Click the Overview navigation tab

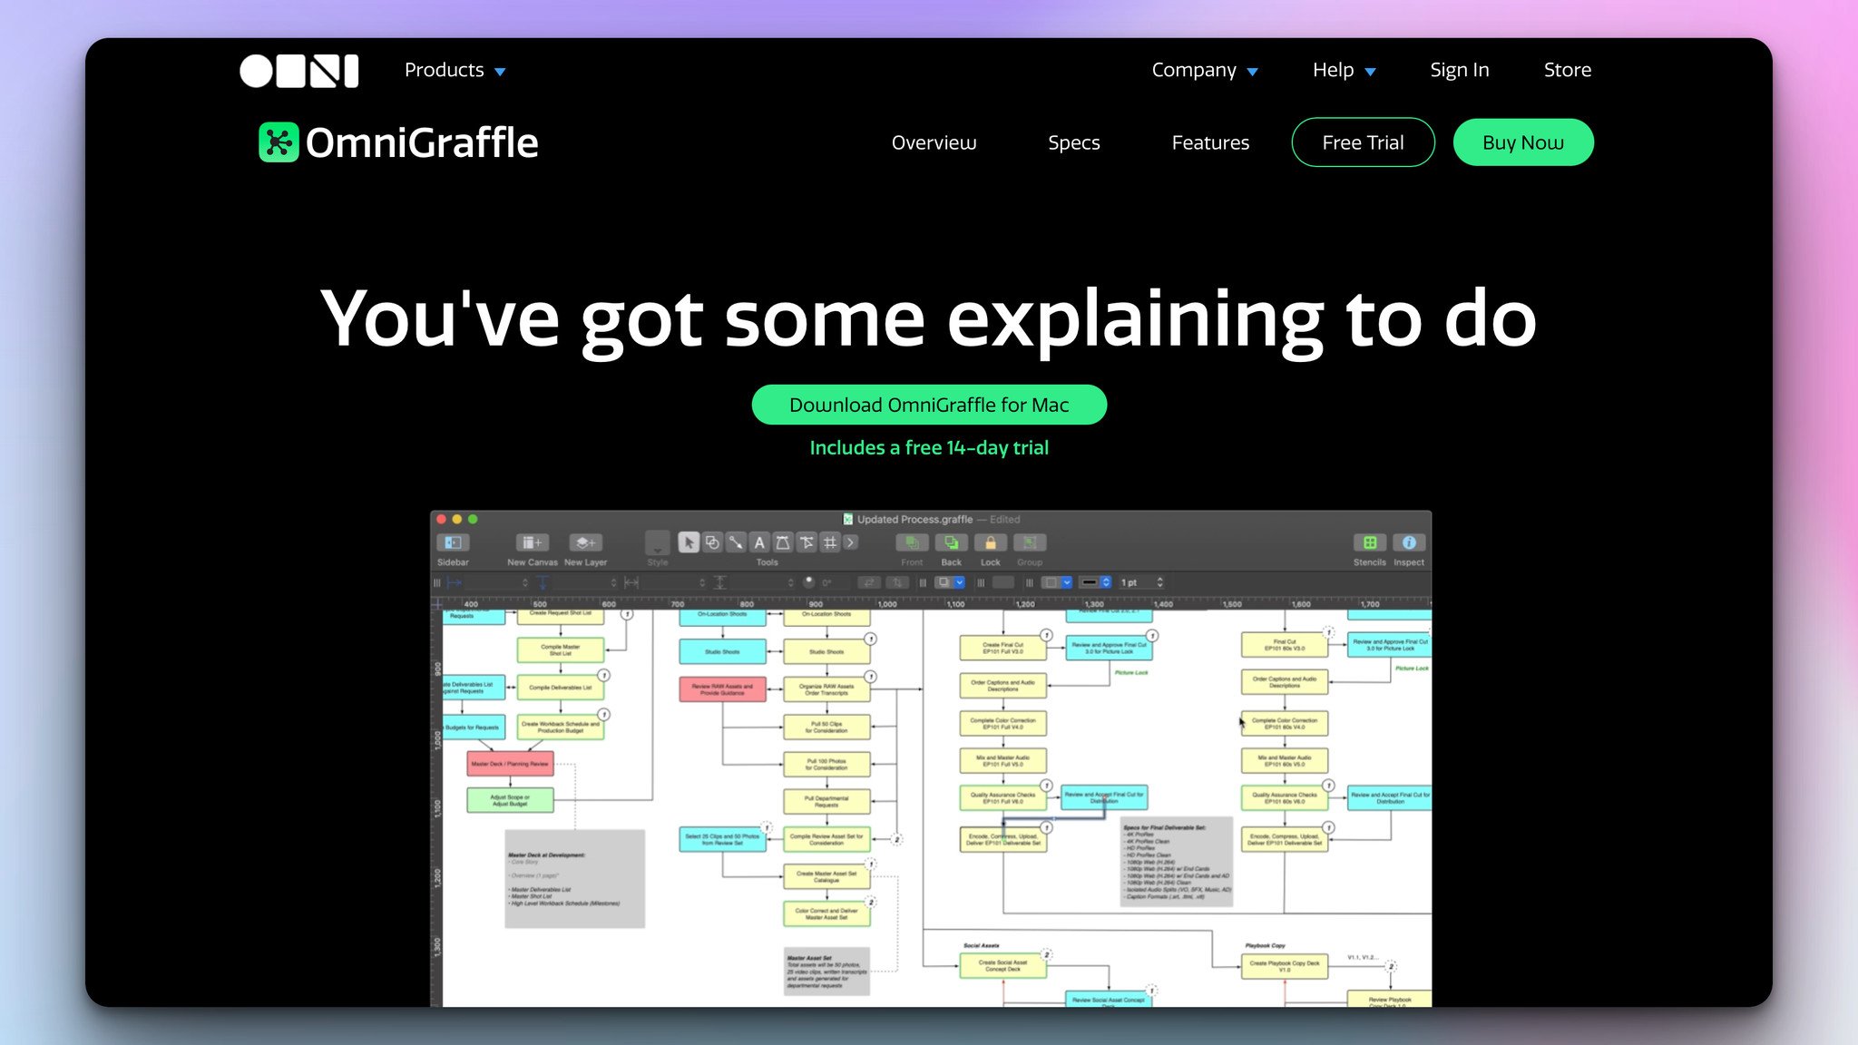[934, 142]
